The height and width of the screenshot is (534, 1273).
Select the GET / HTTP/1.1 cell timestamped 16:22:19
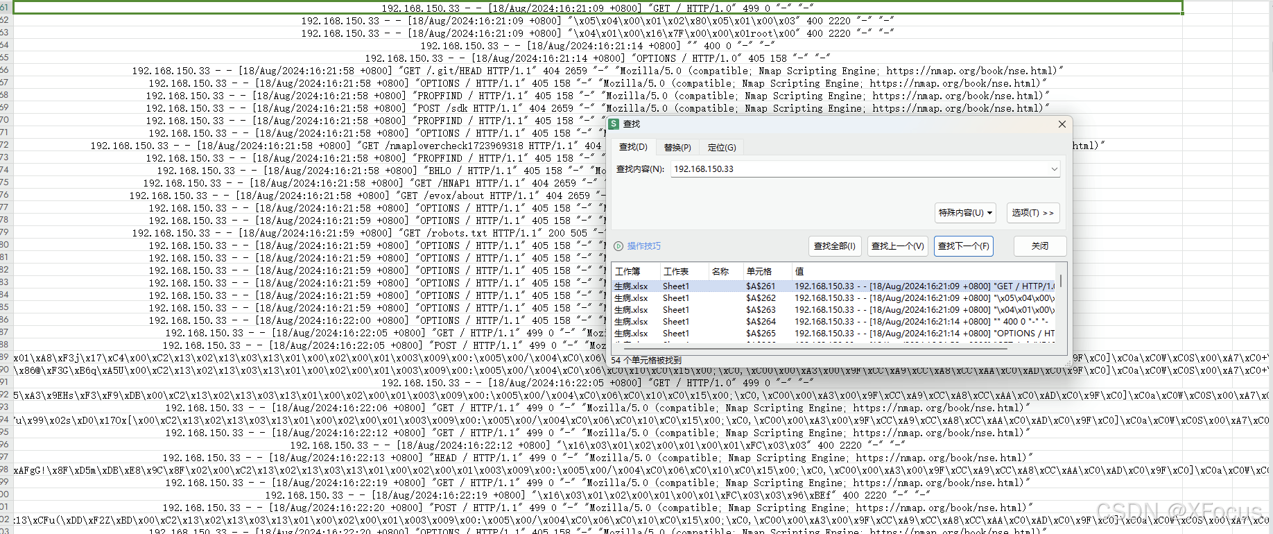(598, 483)
